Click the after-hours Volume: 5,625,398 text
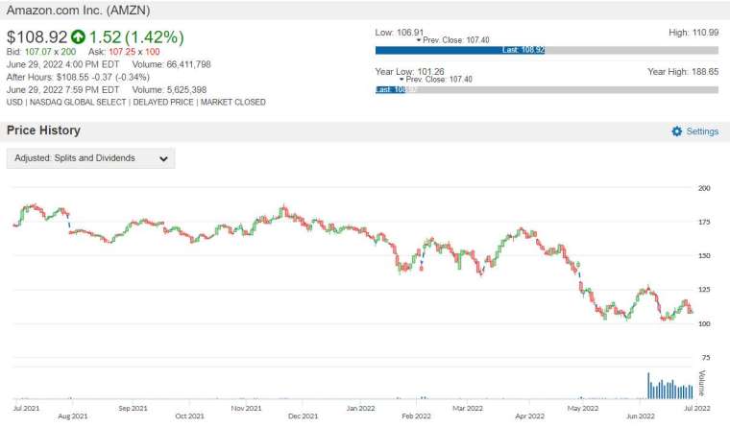This screenshot has width=730, height=427. point(169,89)
